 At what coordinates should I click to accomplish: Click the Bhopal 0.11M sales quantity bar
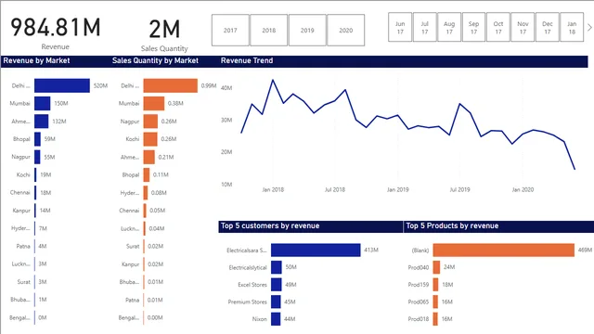tap(147, 174)
